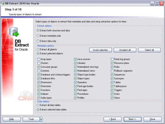
Task: Click the DB Extract title bar icon
Action: 3,3
